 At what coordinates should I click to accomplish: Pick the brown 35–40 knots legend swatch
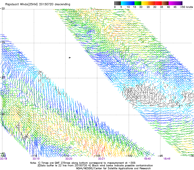tap(165, 3)
